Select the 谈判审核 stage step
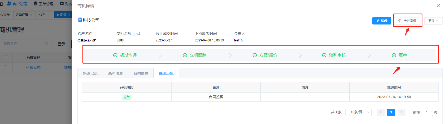 coord(334,55)
